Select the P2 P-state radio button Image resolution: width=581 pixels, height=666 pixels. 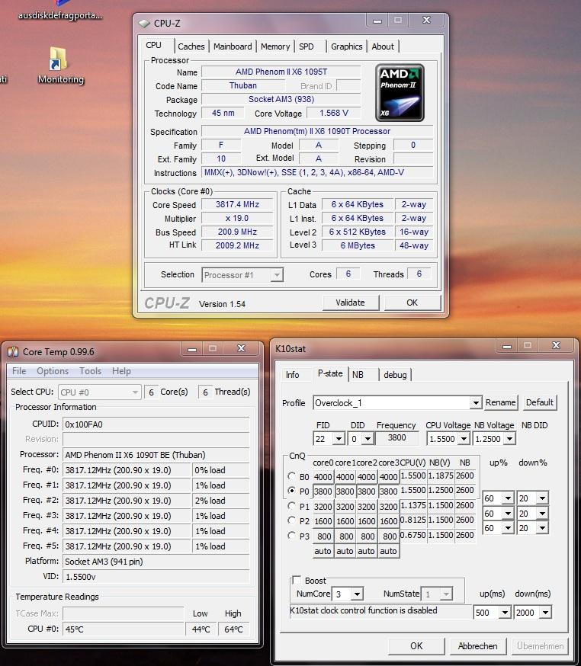(x=291, y=520)
